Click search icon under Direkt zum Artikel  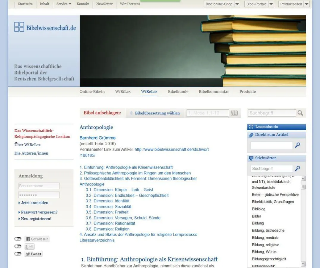click(297, 145)
